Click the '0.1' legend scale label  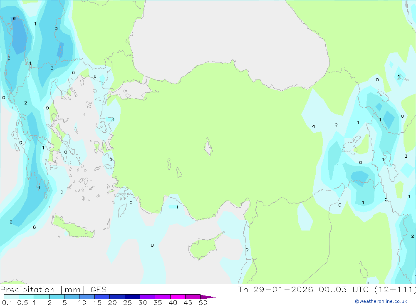(x=7, y=303)
